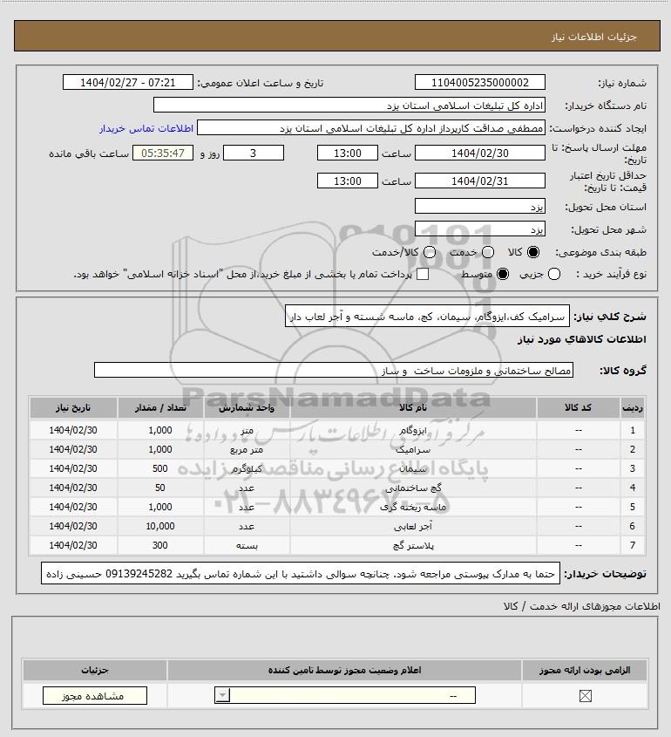Toggle treasury bonds payment checkbox
The width and height of the screenshot is (671, 737).
pyautogui.click(x=423, y=274)
